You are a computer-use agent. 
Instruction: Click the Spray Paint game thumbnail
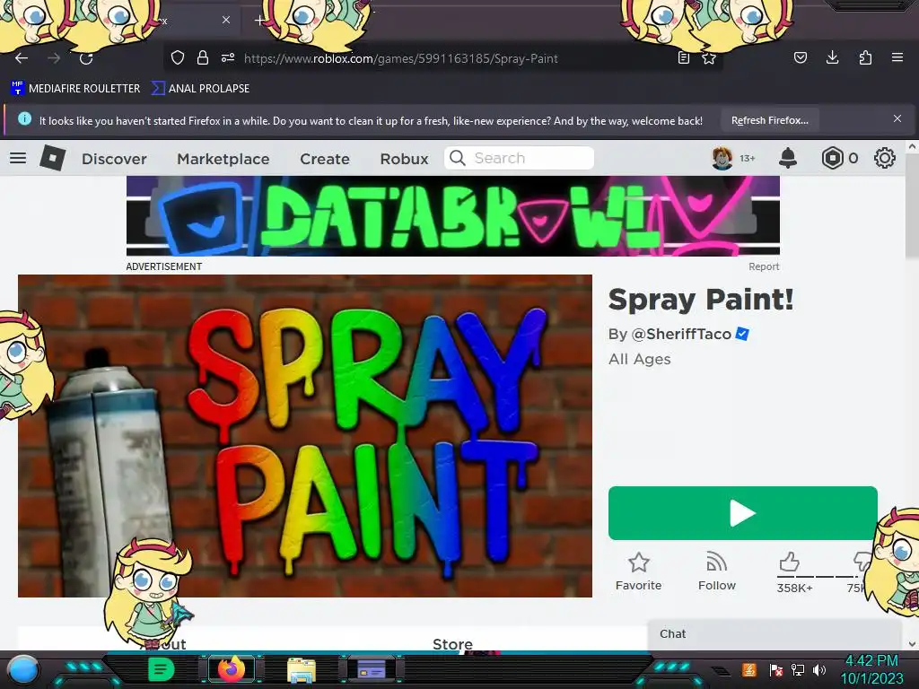(x=305, y=436)
